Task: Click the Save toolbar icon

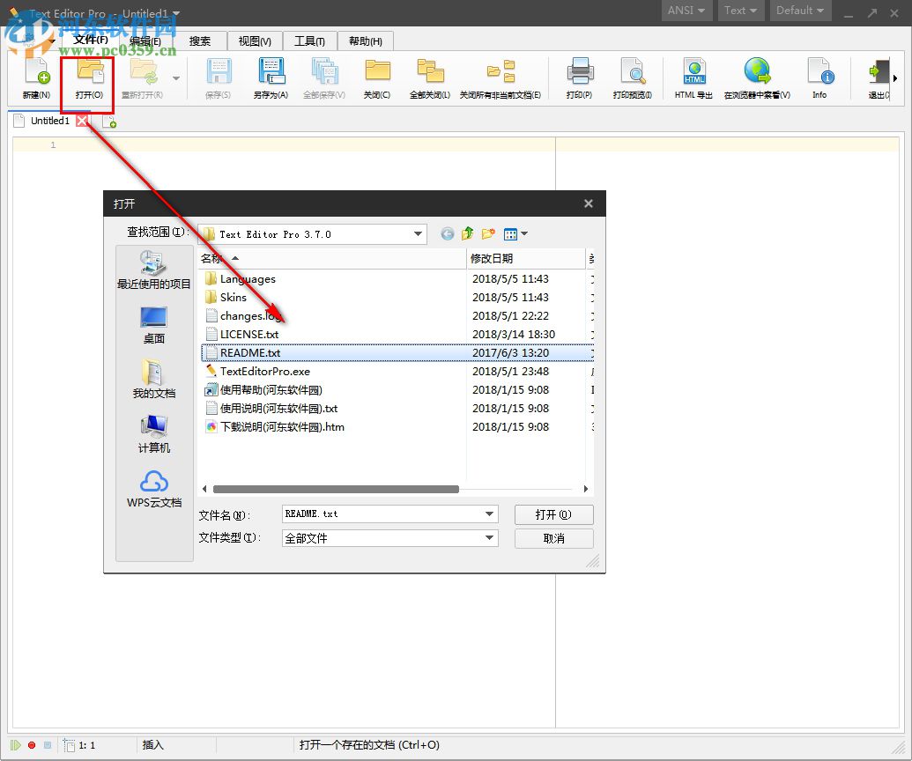Action: (x=219, y=78)
